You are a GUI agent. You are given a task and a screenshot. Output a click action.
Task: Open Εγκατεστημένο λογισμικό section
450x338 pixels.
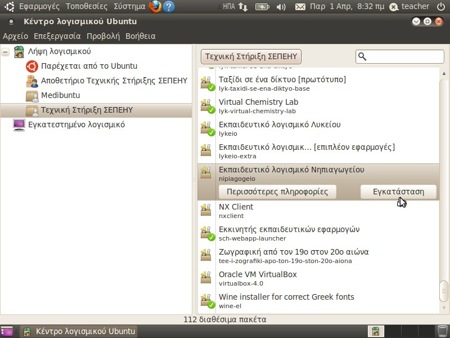pos(76,124)
